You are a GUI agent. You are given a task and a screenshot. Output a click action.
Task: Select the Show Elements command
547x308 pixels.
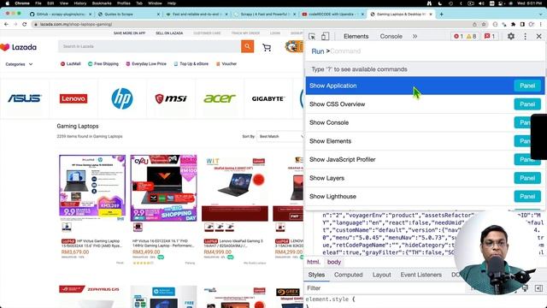[x=425, y=141]
